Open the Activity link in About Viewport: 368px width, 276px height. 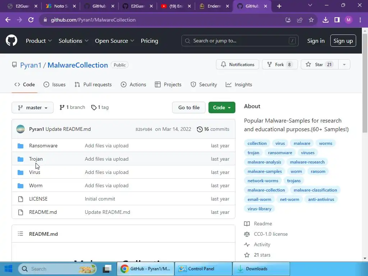click(x=262, y=244)
